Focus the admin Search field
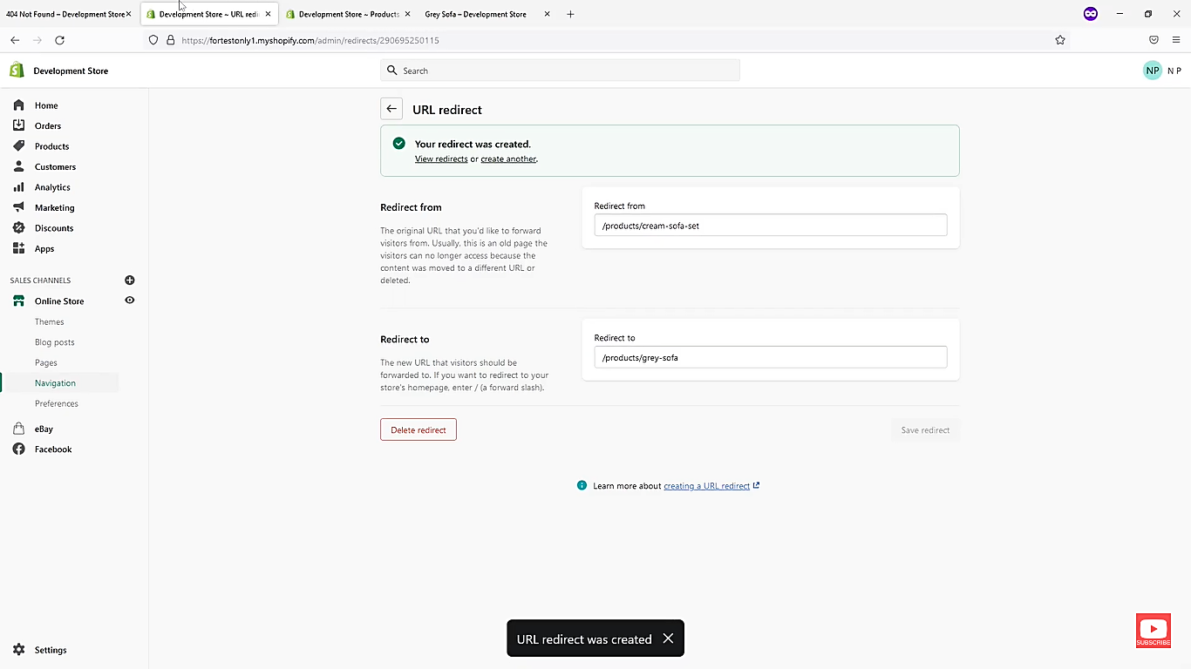The height and width of the screenshot is (669, 1191). coord(560,71)
